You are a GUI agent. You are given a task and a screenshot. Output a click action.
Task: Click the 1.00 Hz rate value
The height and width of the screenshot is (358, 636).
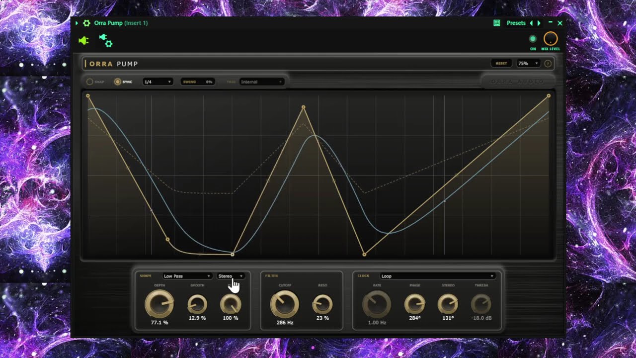coord(377,323)
